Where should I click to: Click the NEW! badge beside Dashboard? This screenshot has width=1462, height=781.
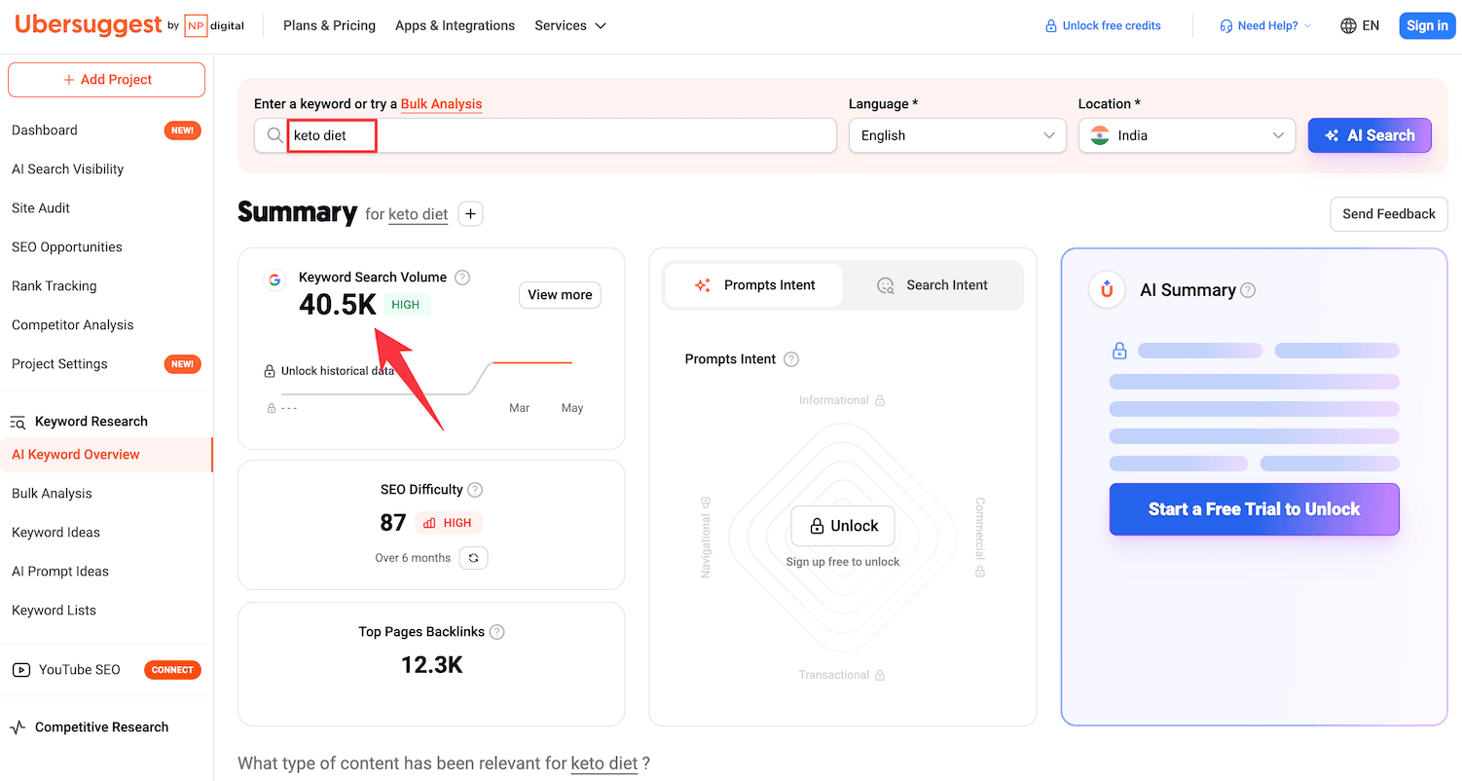[182, 130]
